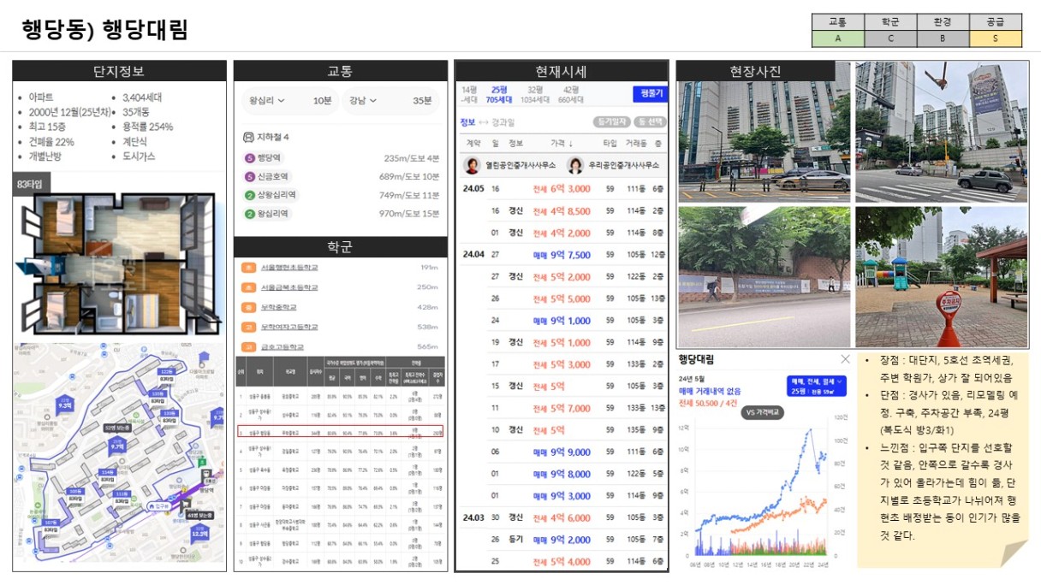Click the 용적률 254% bullet in 단지정보
The width and height of the screenshot is (1041, 585).
pyautogui.click(x=147, y=127)
